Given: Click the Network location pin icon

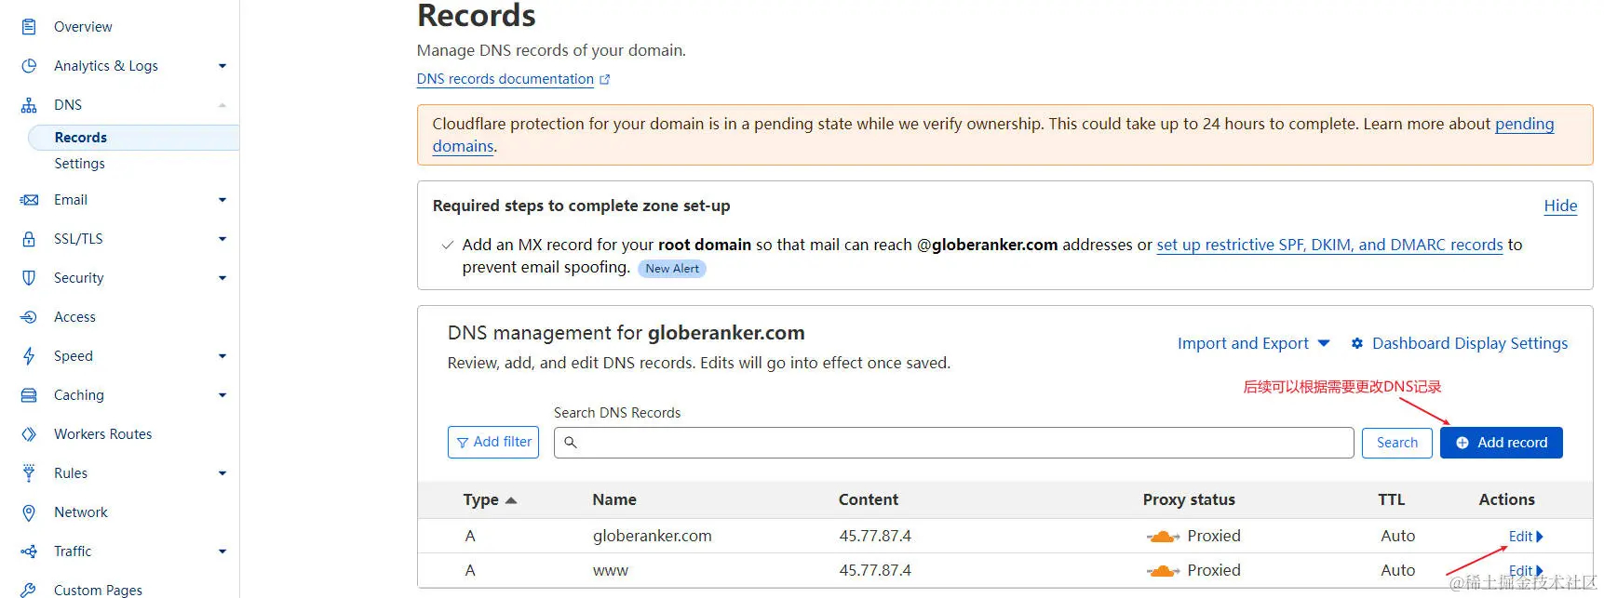Looking at the screenshot, I should [29, 512].
